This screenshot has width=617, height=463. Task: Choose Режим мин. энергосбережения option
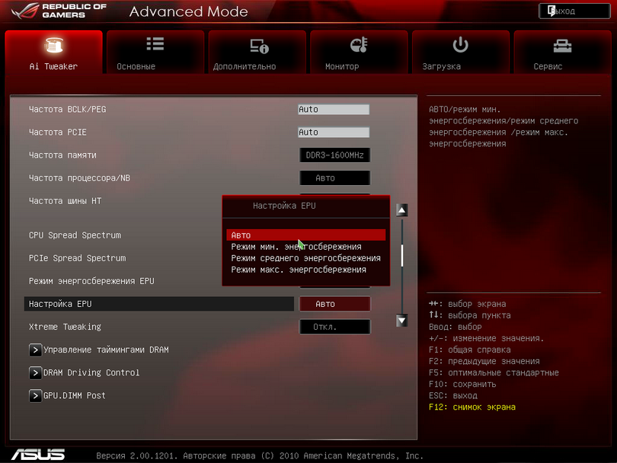(x=296, y=247)
